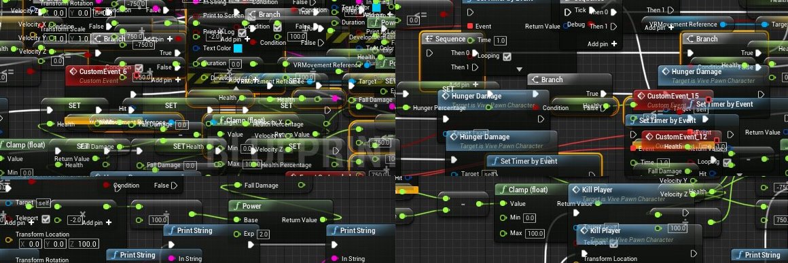This screenshot has height=263, width=788.
Task: Click Branch icon on node left of CustomEvent_15
Action: [x=535, y=80]
